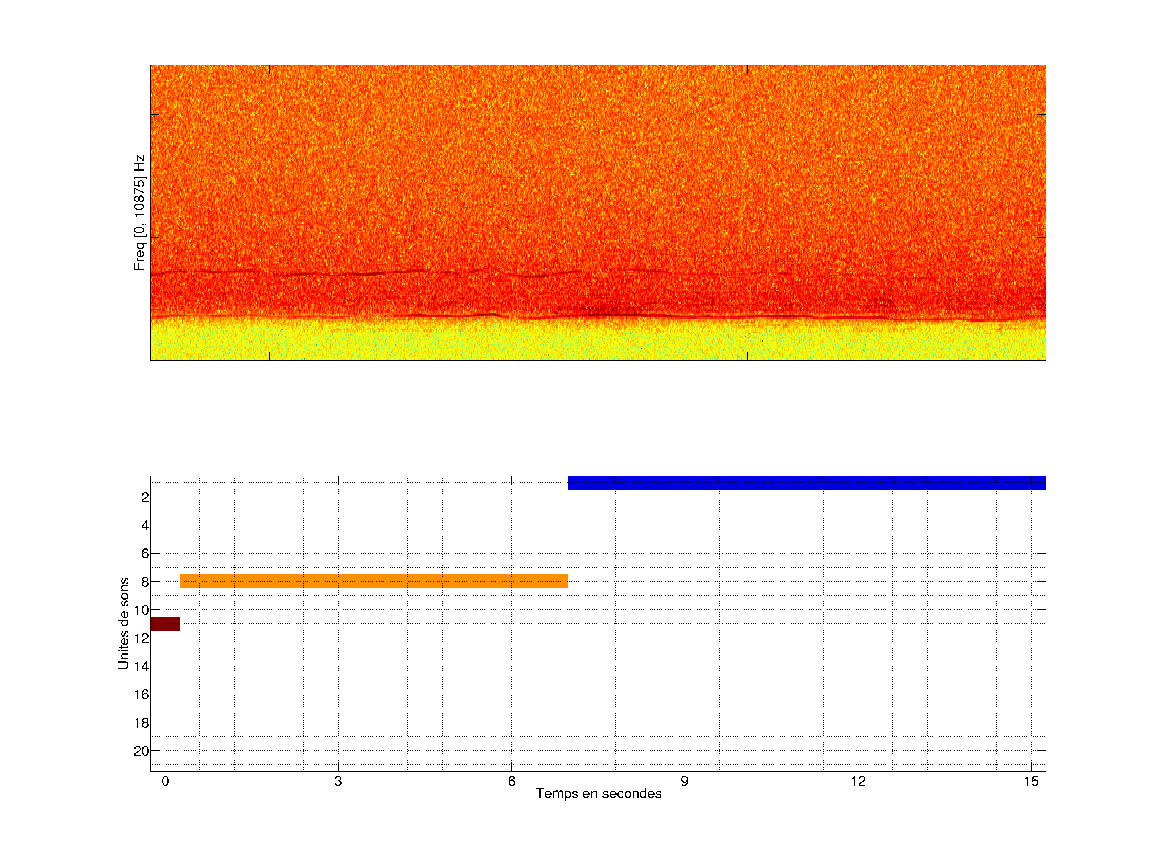The height and width of the screenshot is (867, 1156).
Task: Click the dark red bar near unit 11
Action: tap(165, 623)
